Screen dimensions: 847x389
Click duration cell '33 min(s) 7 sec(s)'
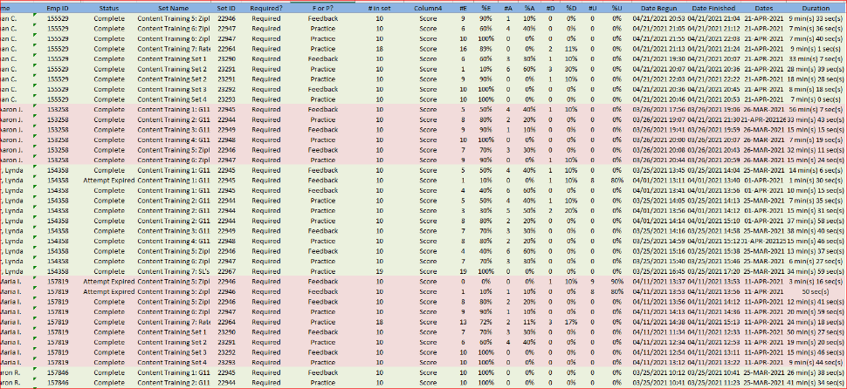coord(816,58)
